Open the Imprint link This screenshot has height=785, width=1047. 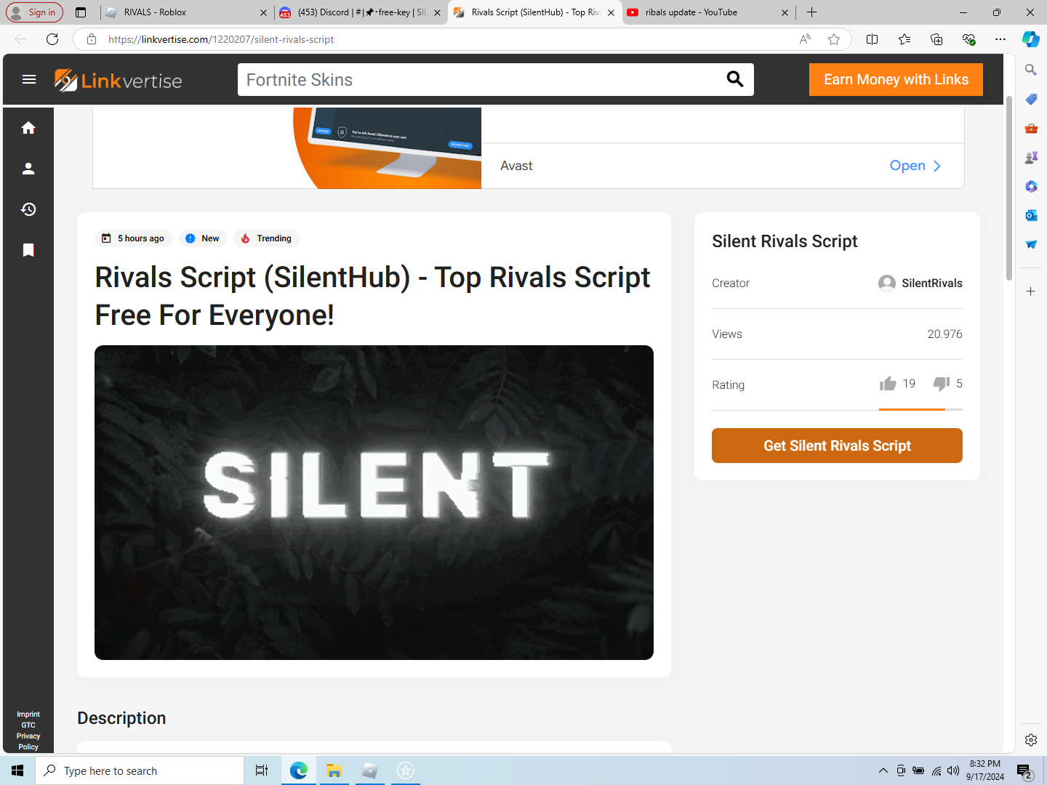(28, 714)
